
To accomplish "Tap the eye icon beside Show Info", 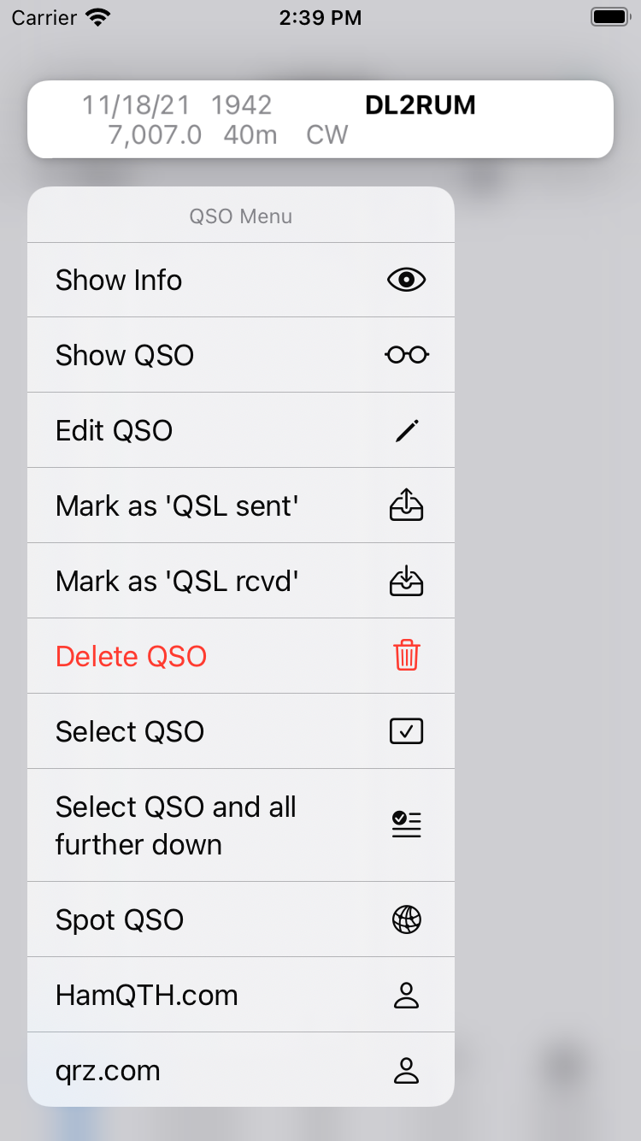I will point(406,280).
